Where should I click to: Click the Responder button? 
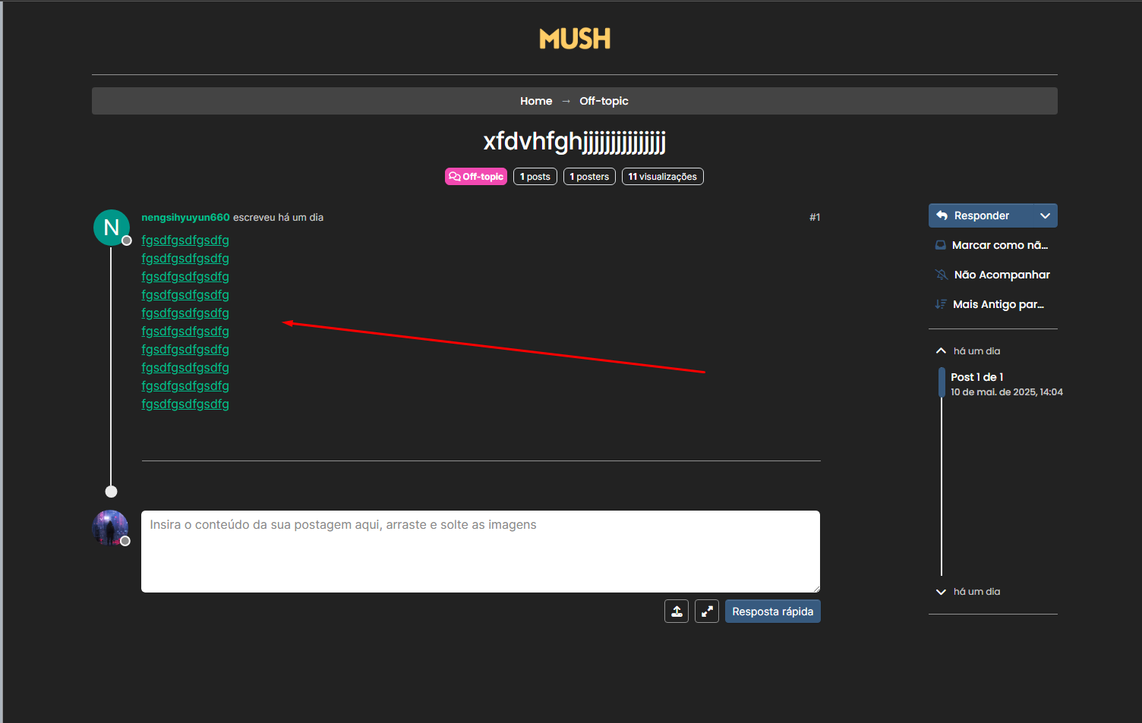tap(981, 215)
